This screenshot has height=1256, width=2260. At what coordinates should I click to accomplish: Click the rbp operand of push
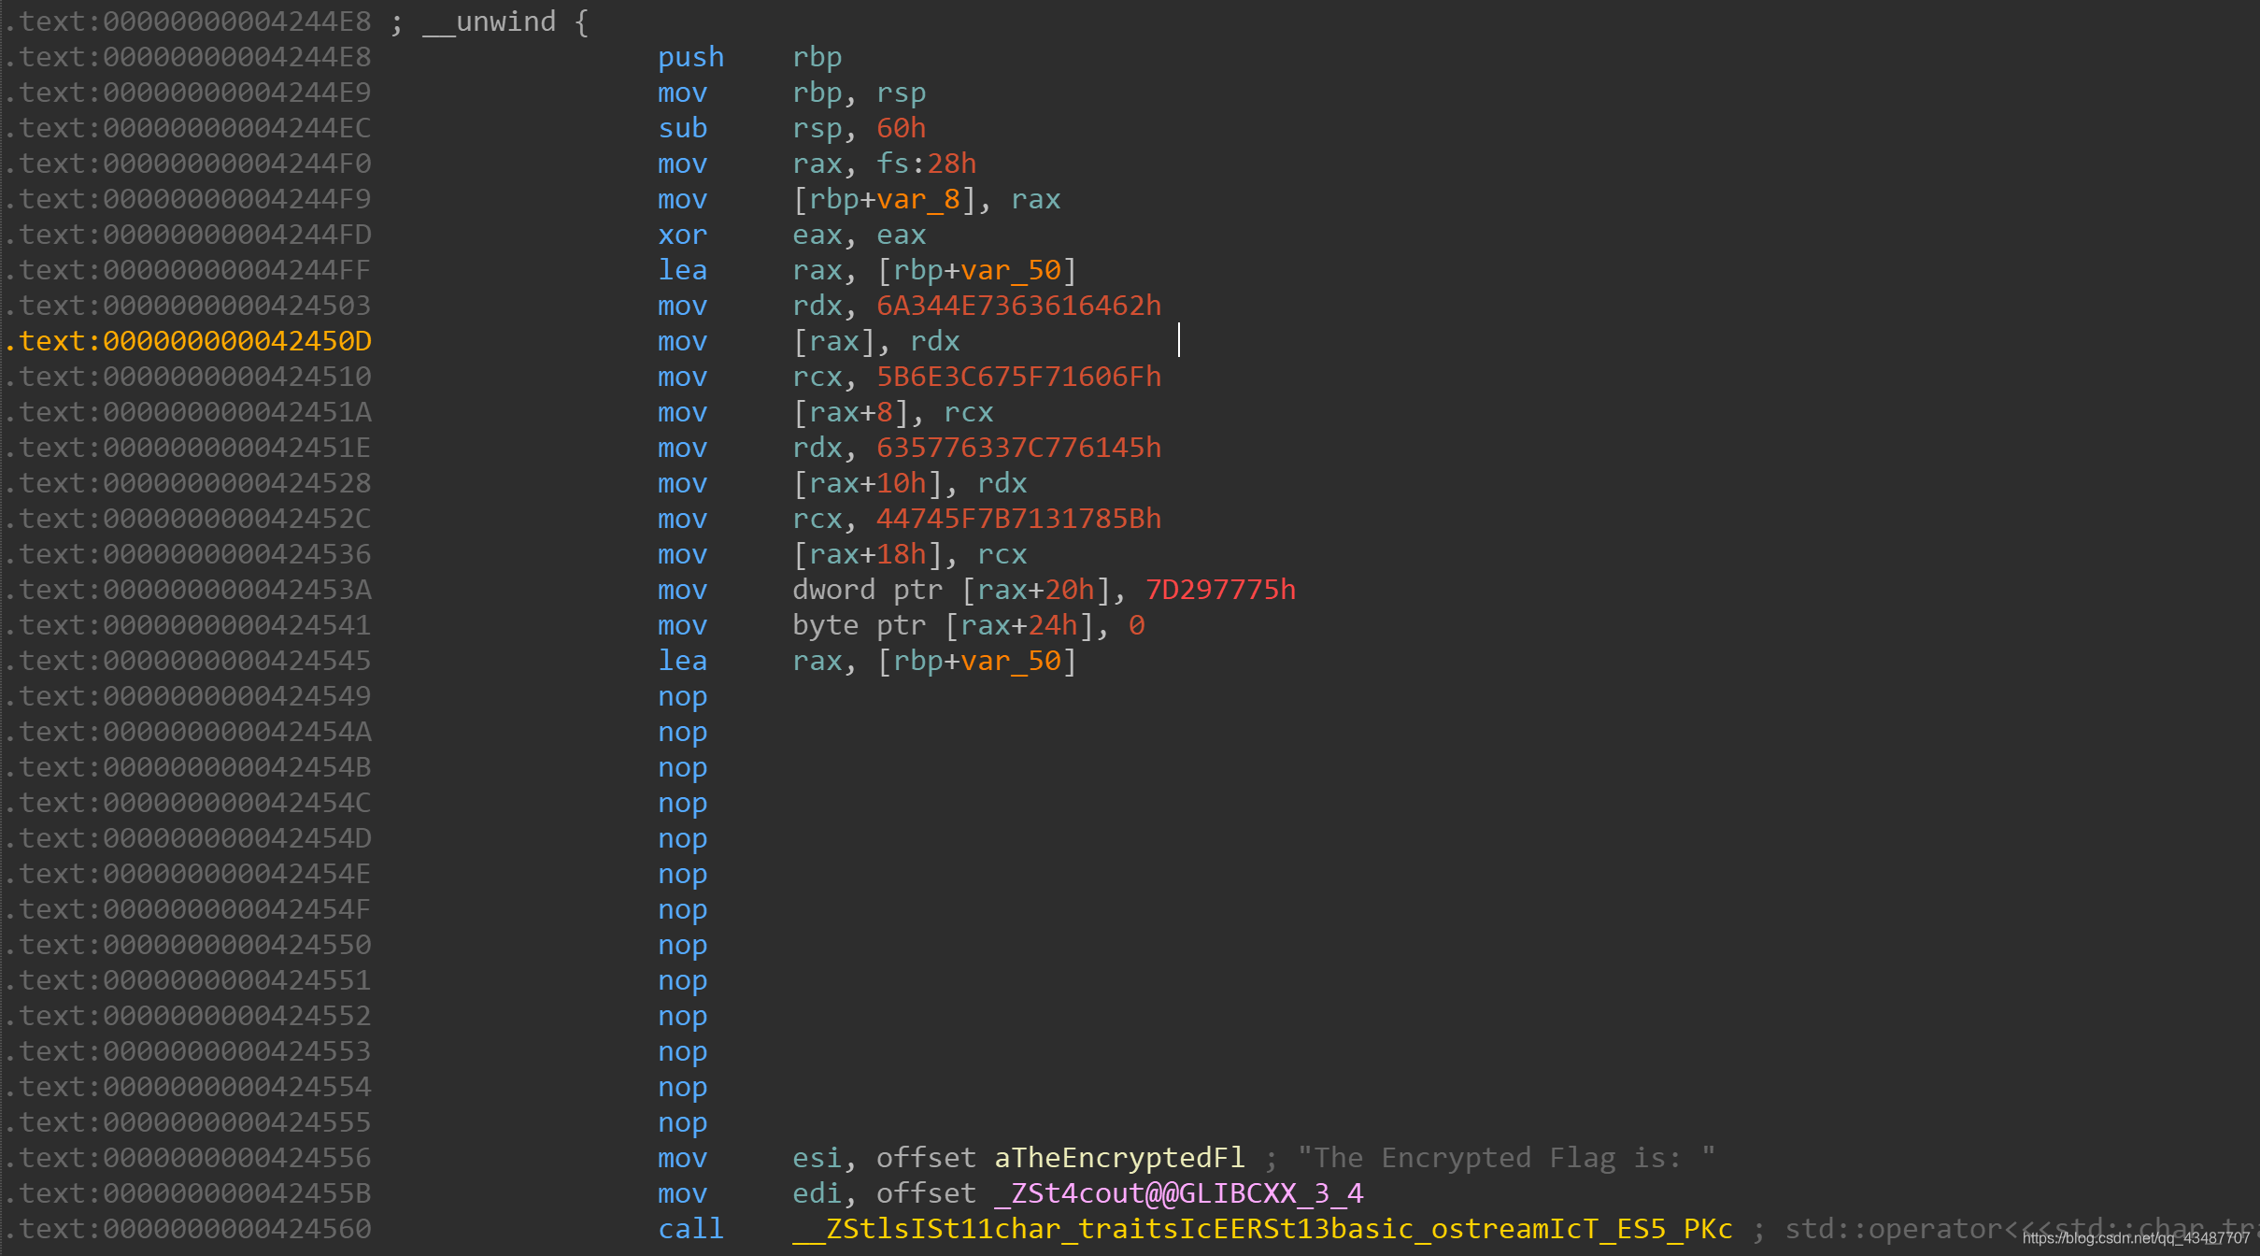pyautogui.click(x=817, y=57)
